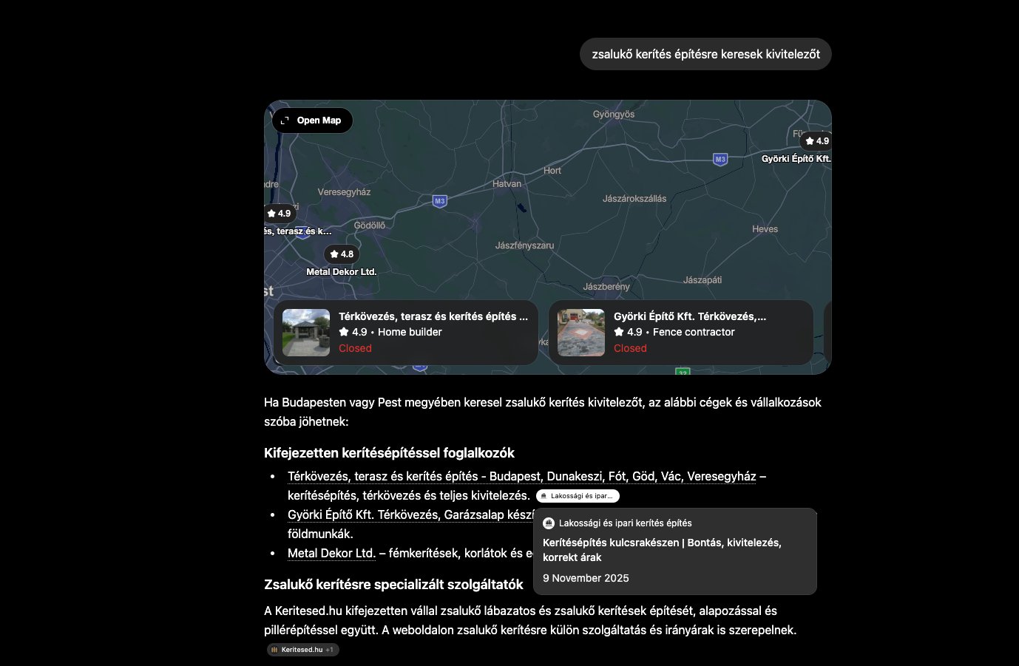Click the Jászárokszállás label on map
The width and height of the screenshot is (1019, 666).
634,199
